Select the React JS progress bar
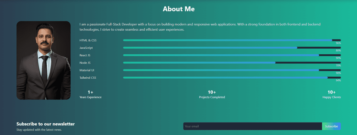This screenshot has height=135, width=357. (231, 55)
